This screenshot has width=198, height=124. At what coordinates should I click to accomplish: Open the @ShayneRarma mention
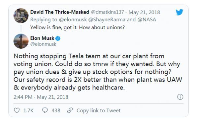coord(107,20)
